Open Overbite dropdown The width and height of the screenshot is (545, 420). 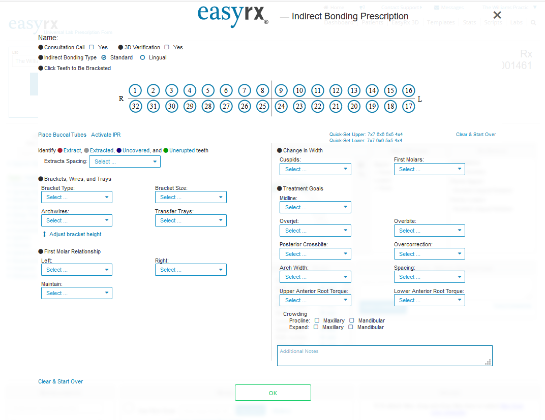pos(430,231)
